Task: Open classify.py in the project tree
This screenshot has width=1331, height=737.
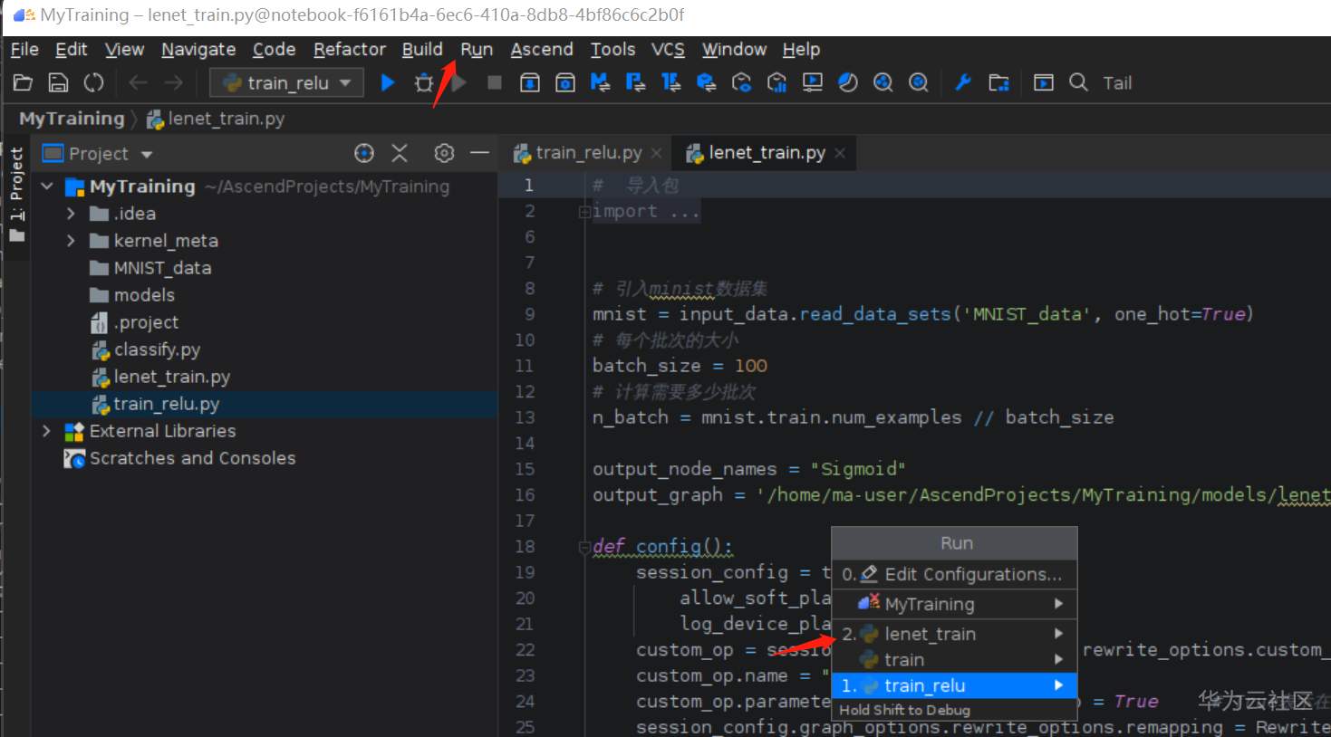Action: point(156,349)
